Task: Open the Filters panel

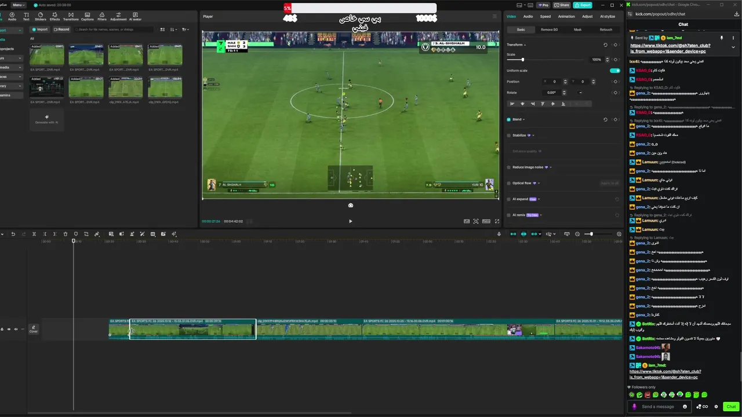Action: [102, 16]
